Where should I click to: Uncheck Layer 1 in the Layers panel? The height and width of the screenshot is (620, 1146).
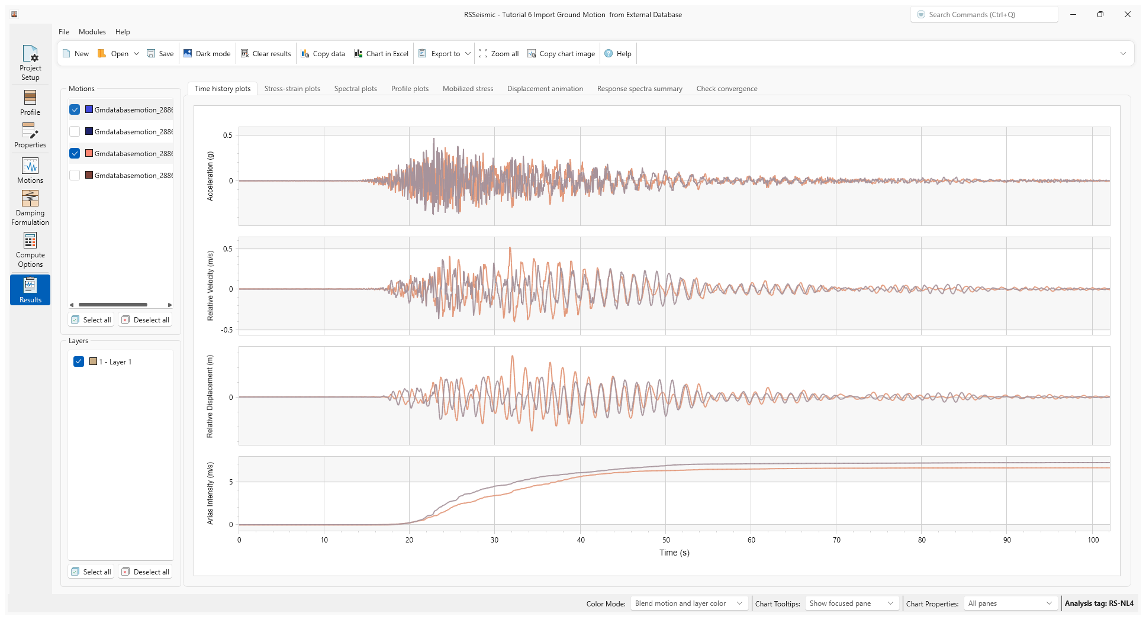pos(79,361)
